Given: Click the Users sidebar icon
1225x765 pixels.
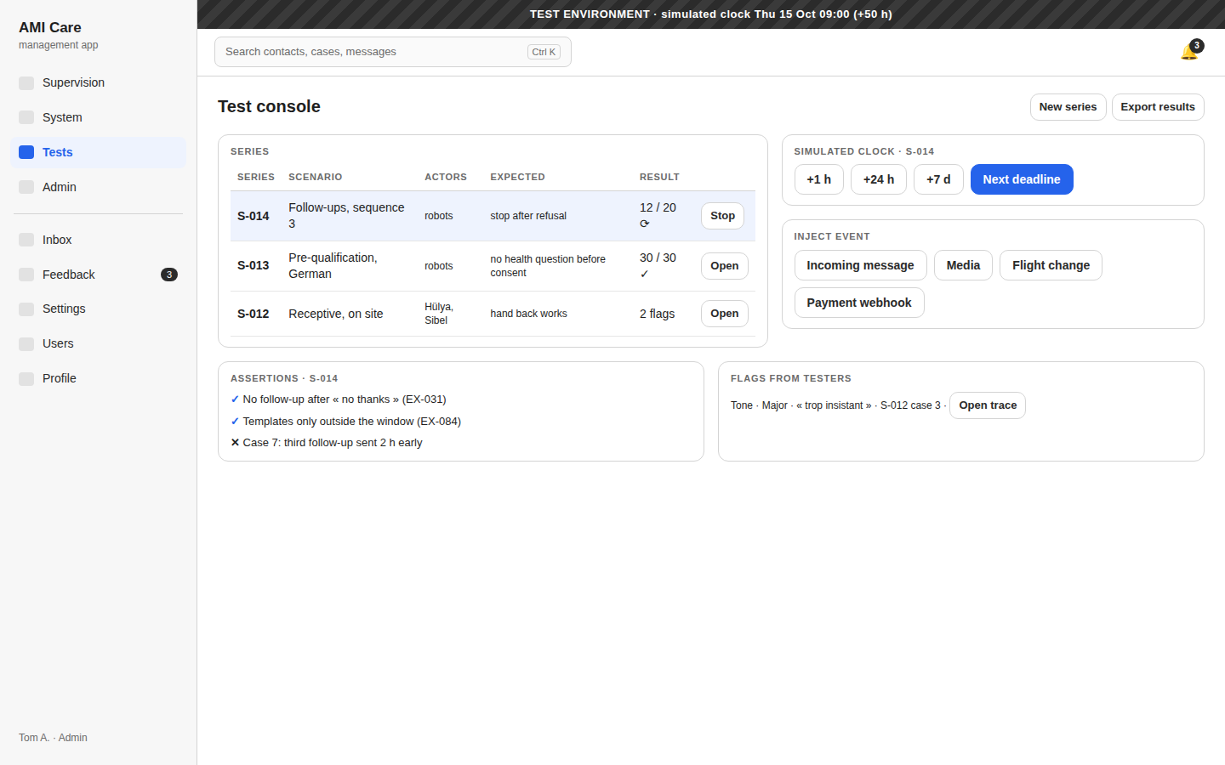Looking at the screenshot, I should click(x=26, y=343).
